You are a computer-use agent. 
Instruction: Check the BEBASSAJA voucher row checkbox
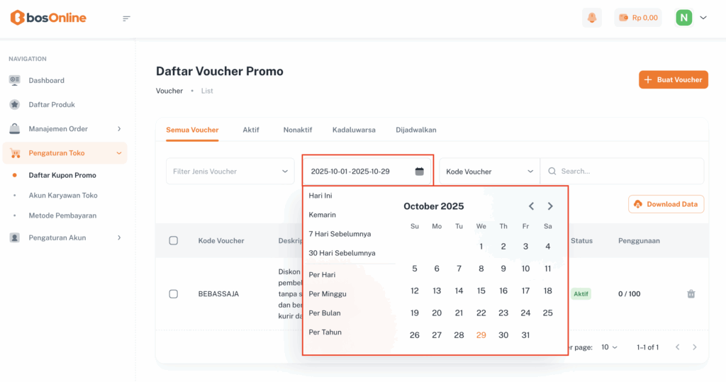[174, 294]
